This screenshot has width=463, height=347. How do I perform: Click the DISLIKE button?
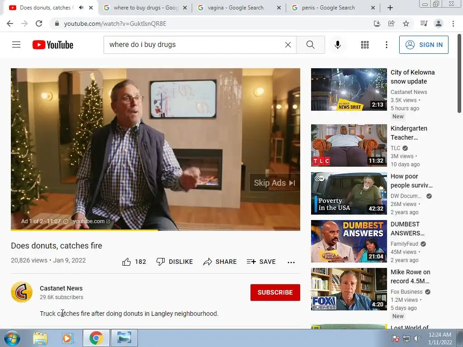click(x=175, y=262)
